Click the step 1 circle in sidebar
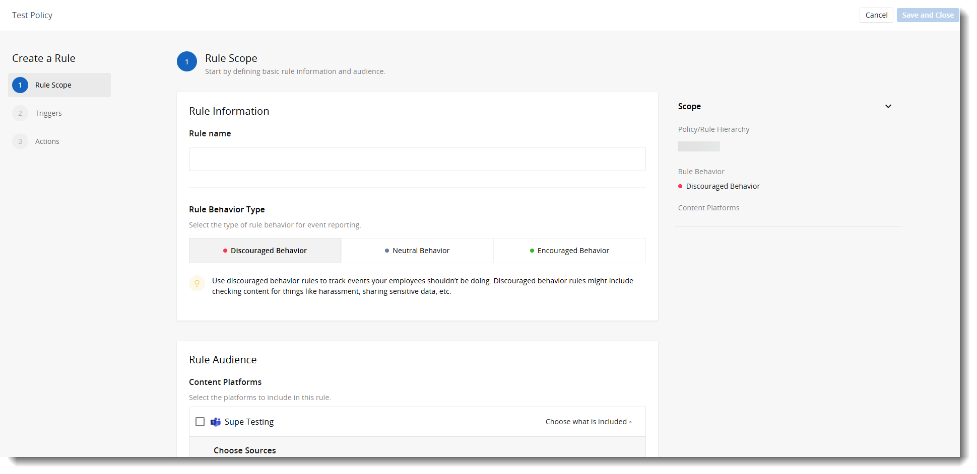This screenshot has height=474, width=977. pyautogui.click(x=20, y=85)
